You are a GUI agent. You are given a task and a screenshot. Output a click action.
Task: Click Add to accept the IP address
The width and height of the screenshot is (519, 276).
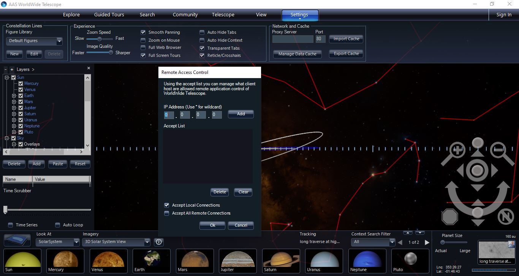(x=241, y=114)
